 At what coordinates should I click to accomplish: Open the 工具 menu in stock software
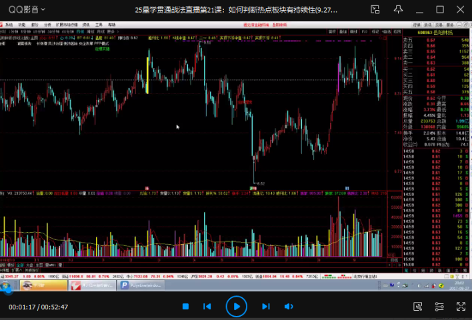click(99, 24)
